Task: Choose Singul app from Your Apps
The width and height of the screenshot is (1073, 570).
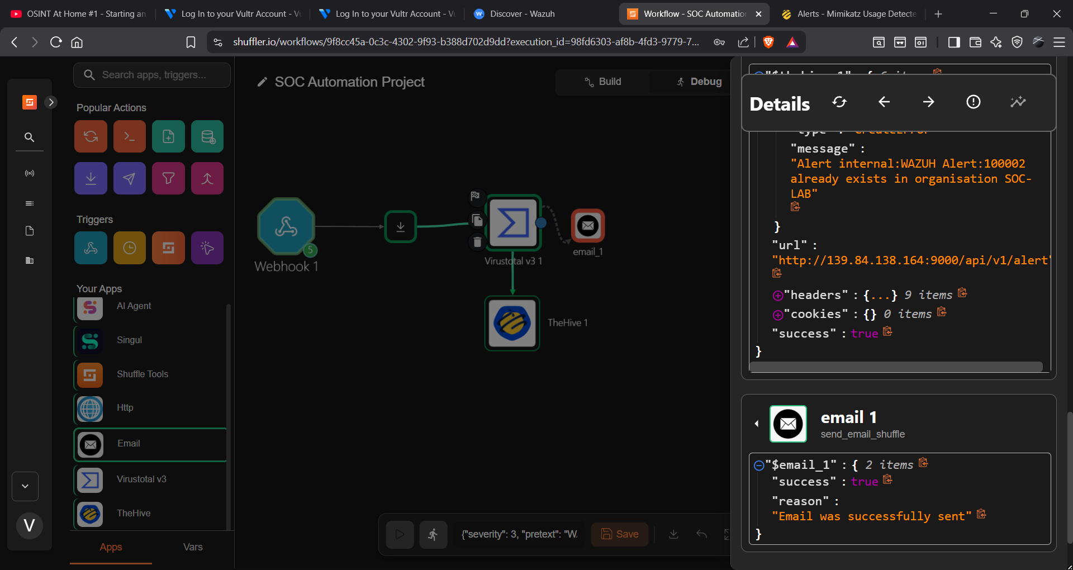Action: click(x=150, y=340)
